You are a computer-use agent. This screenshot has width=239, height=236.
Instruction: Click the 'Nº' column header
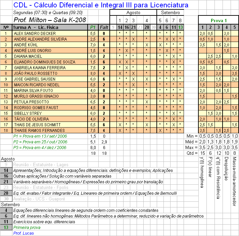coord(6,28)
